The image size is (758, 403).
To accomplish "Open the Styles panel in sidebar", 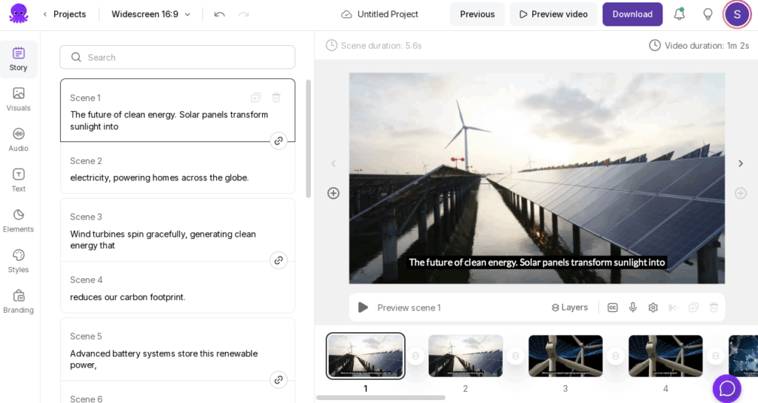I will [x=19, y=261].
